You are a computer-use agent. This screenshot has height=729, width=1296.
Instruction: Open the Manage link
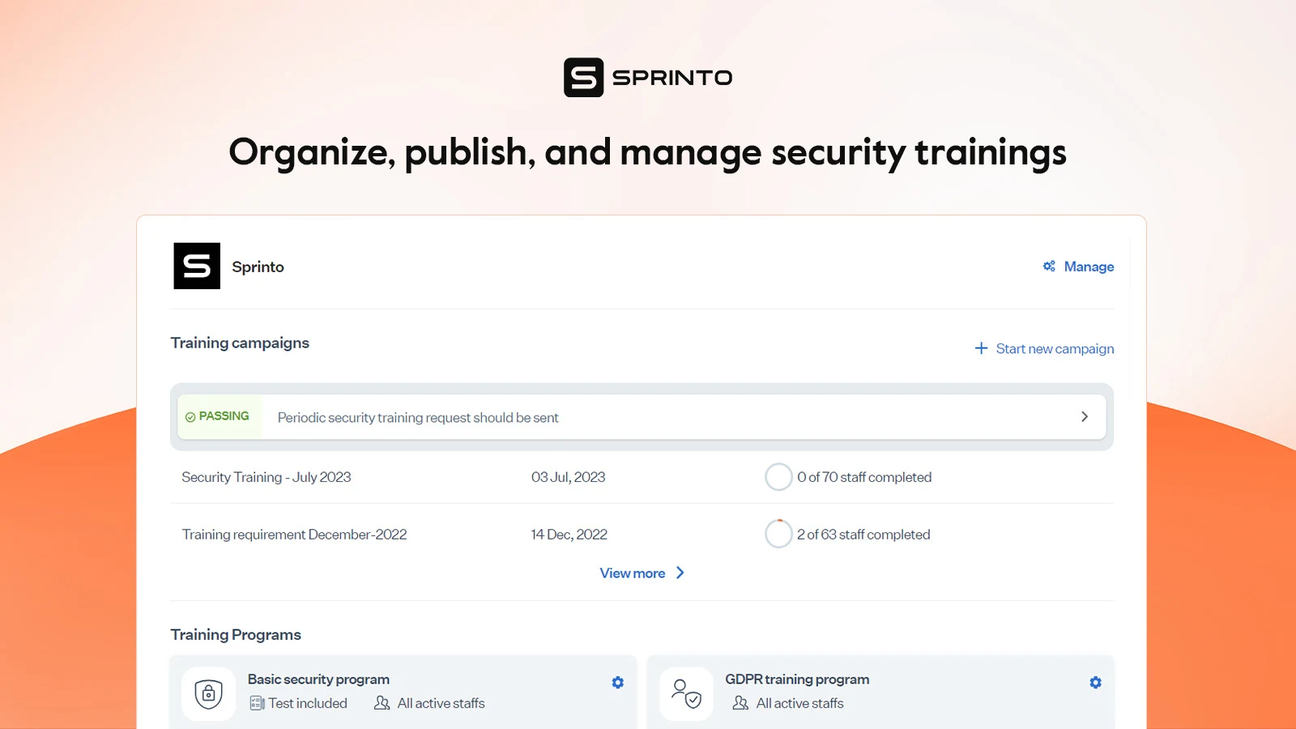click(1089, 266)
